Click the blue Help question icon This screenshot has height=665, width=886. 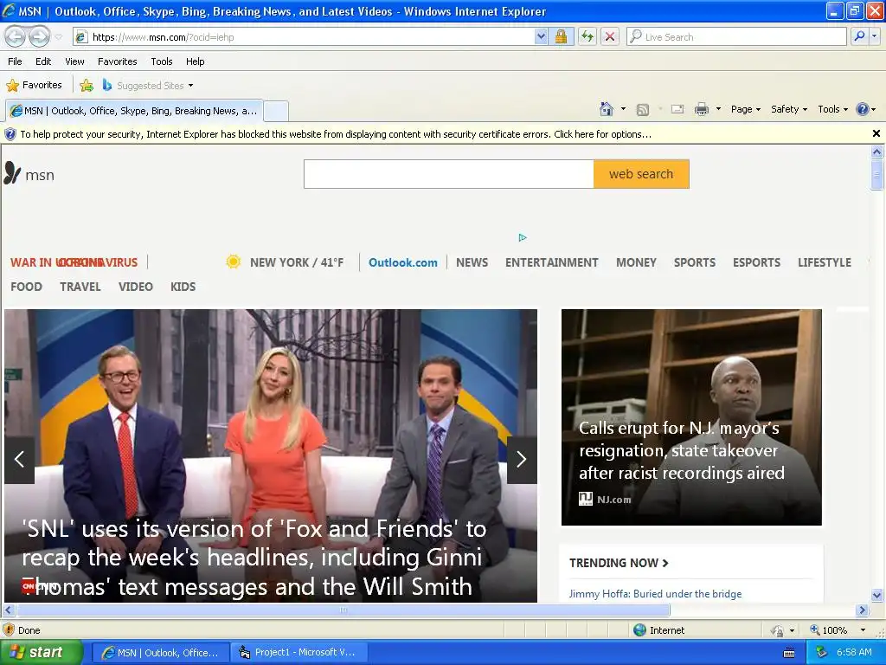(863, 109)
